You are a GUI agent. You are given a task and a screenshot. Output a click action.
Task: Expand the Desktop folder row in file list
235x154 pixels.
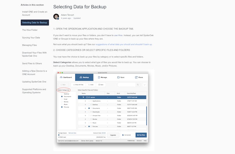(x=85, y=105)
